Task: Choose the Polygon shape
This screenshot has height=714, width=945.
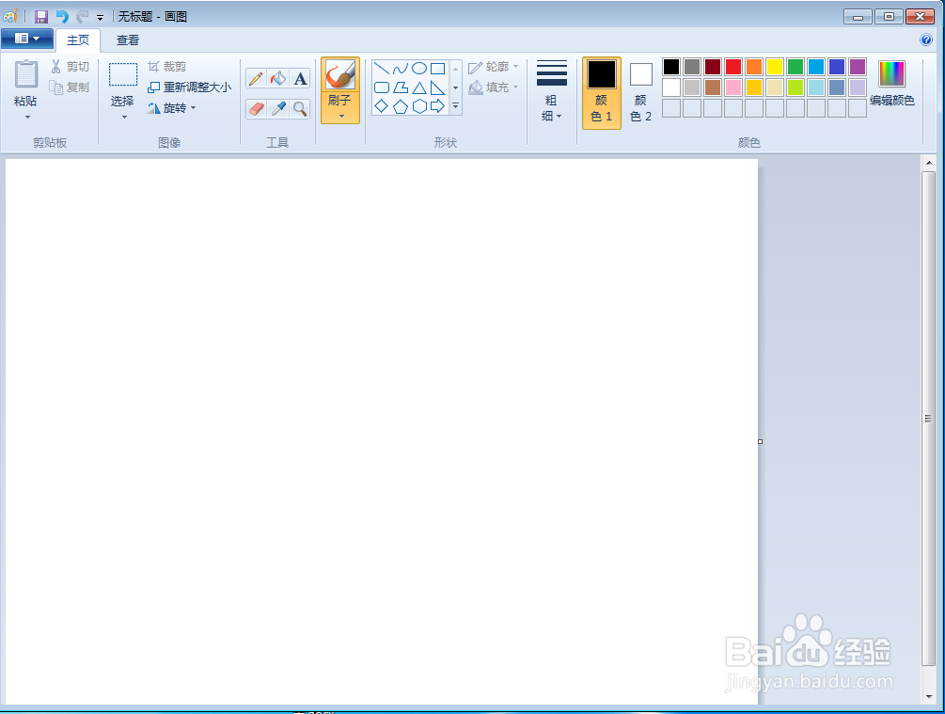Action: pyautogui.click(x=401, y=87)
